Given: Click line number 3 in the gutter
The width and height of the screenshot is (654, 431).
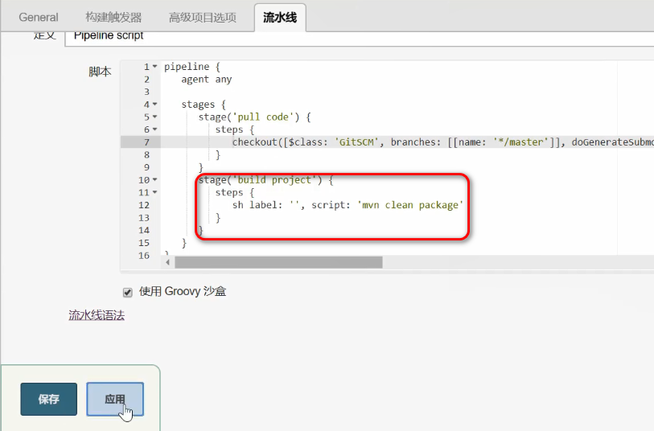Looking at the screenshot, I should pos(147,92).
